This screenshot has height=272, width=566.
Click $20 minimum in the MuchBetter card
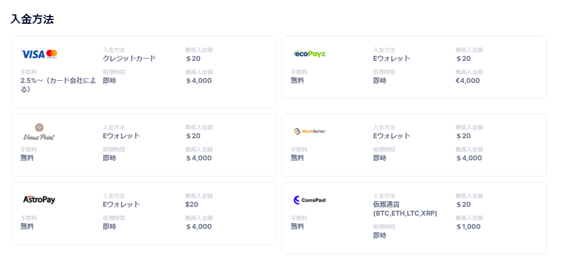[464, 136]
